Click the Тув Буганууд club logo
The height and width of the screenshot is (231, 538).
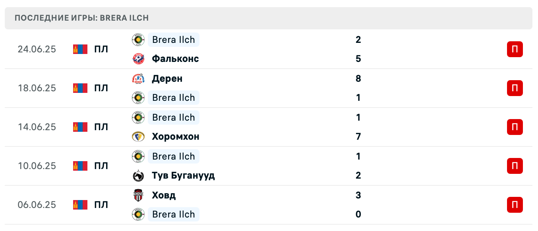137,175
